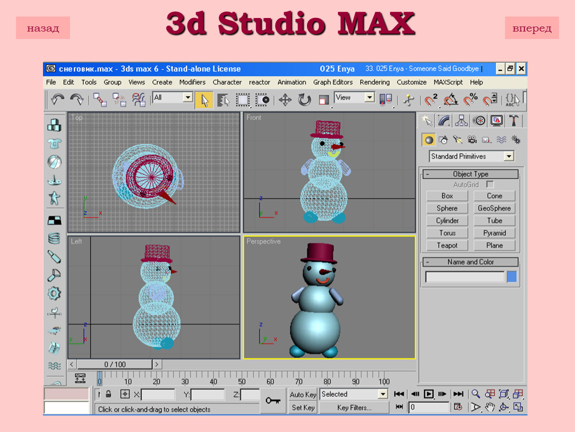Click the Sphere primitive button
Image resolution: width=575 pixels, height=432 pixels.
[447, 208]
